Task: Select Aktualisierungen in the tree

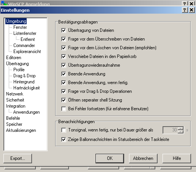Action: click(x=21, y=130)
